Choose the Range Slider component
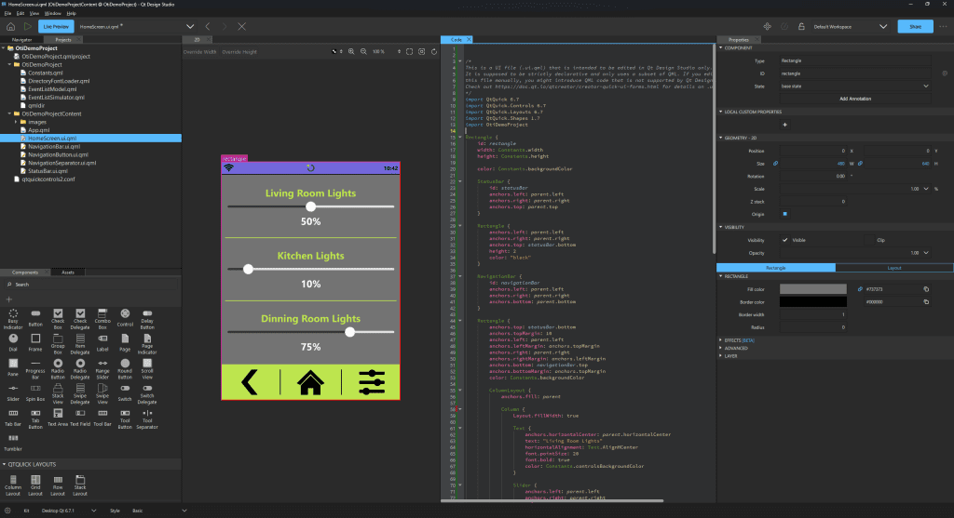 102,368
